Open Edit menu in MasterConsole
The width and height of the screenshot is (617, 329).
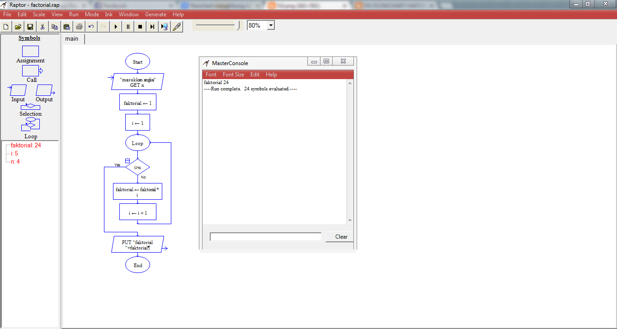255,75
